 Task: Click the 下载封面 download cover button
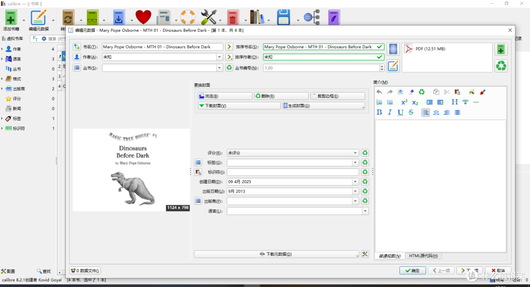point(239,106)
